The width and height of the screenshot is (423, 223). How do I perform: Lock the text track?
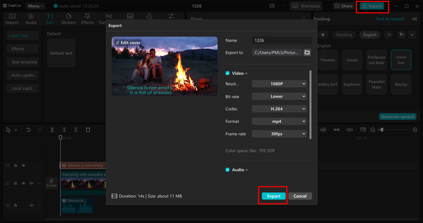tap(16, 165)
